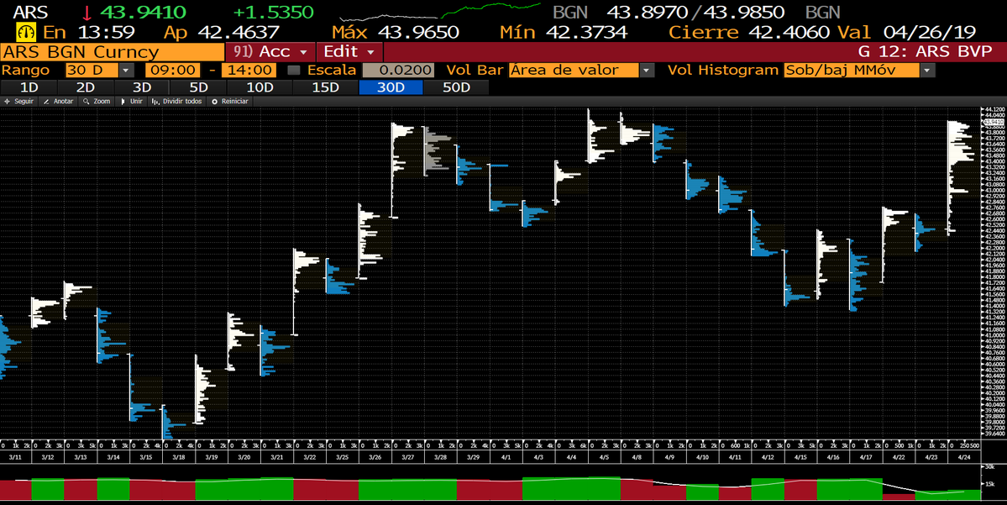This screenshot has height=505, width=1007.
Task: Click the G 12: ARS BVP title
Action: [925, 51]
